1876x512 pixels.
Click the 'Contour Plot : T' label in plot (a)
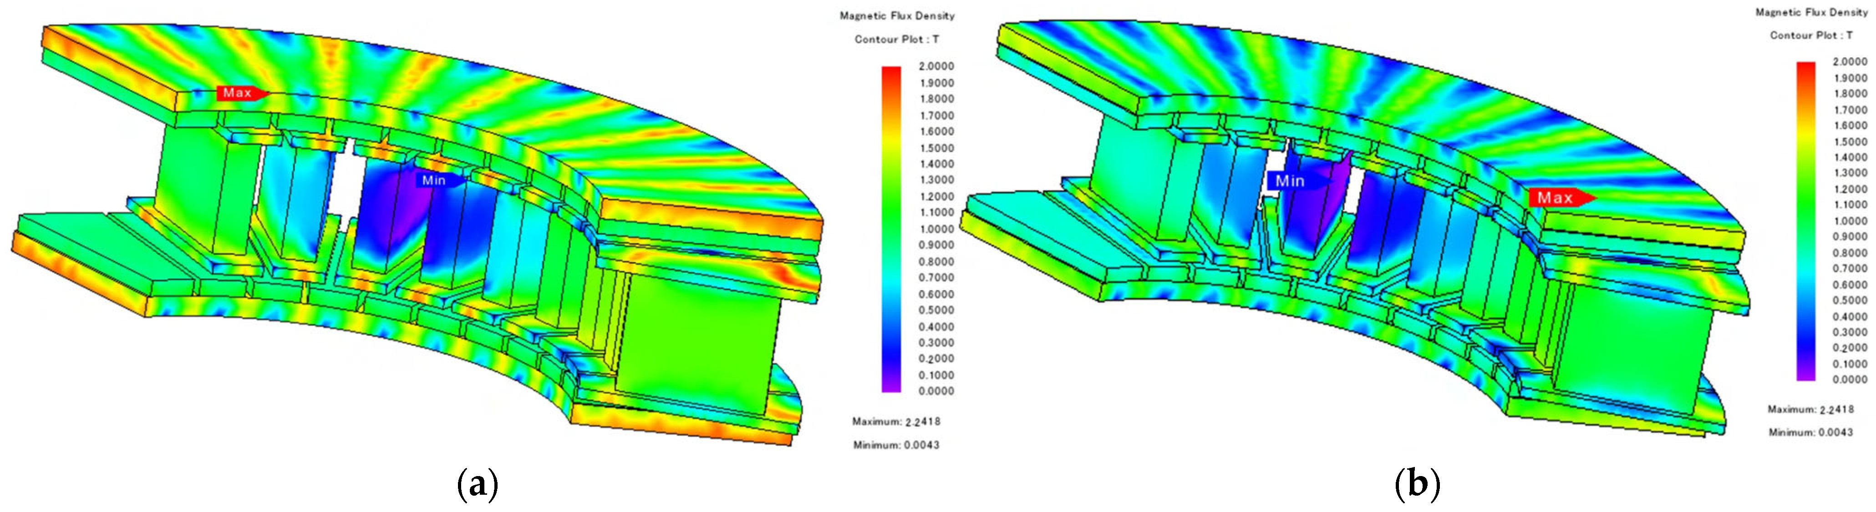[x=896, y=39]
